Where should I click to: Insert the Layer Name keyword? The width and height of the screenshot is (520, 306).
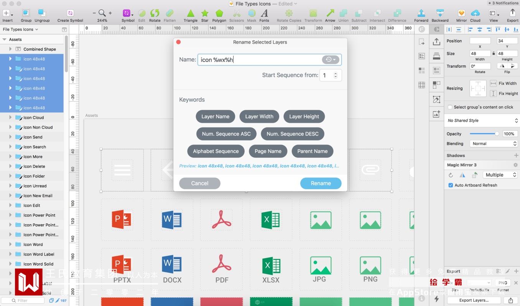pos(216,117)
